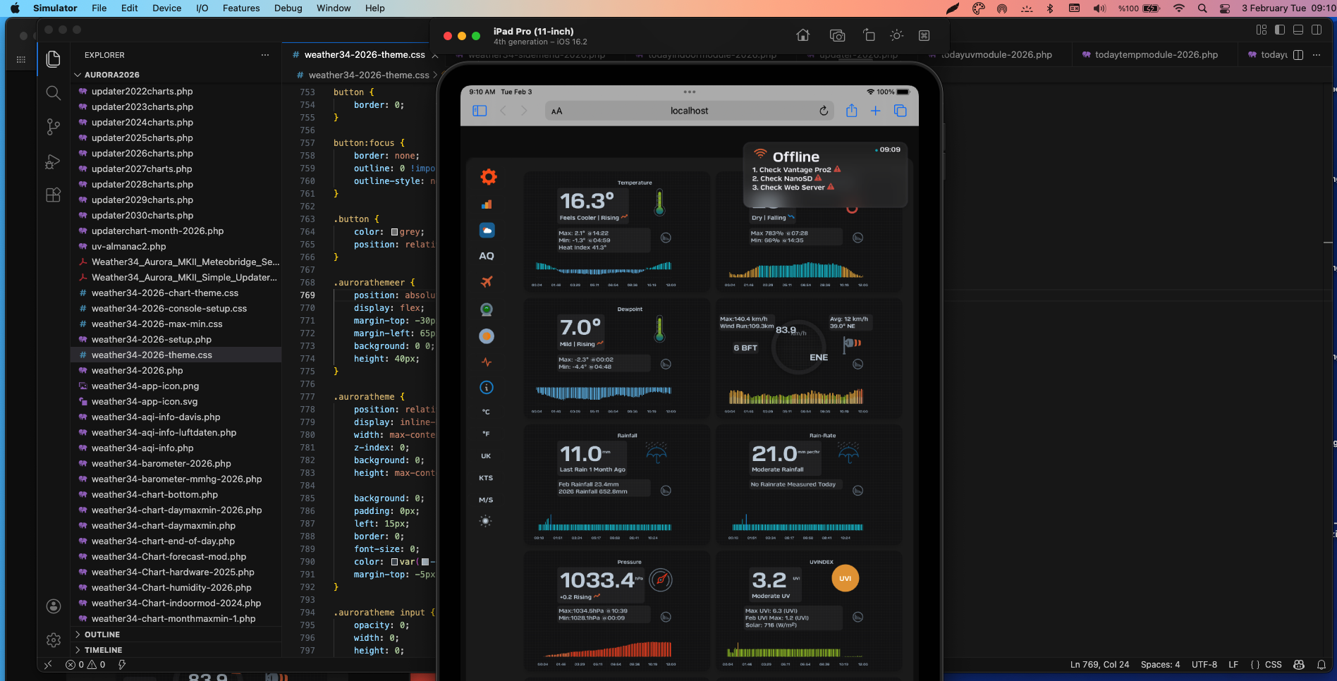Open the Search view in activity bar
The height and width of the screenshot is (681, 1337).
point(53,93)
